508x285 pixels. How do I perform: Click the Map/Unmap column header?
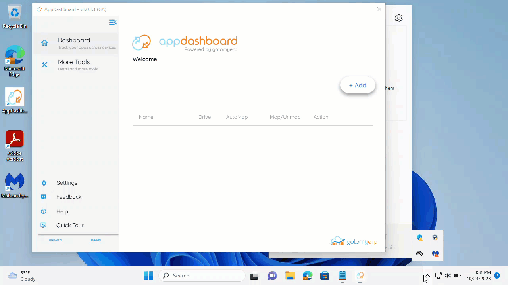285,117
